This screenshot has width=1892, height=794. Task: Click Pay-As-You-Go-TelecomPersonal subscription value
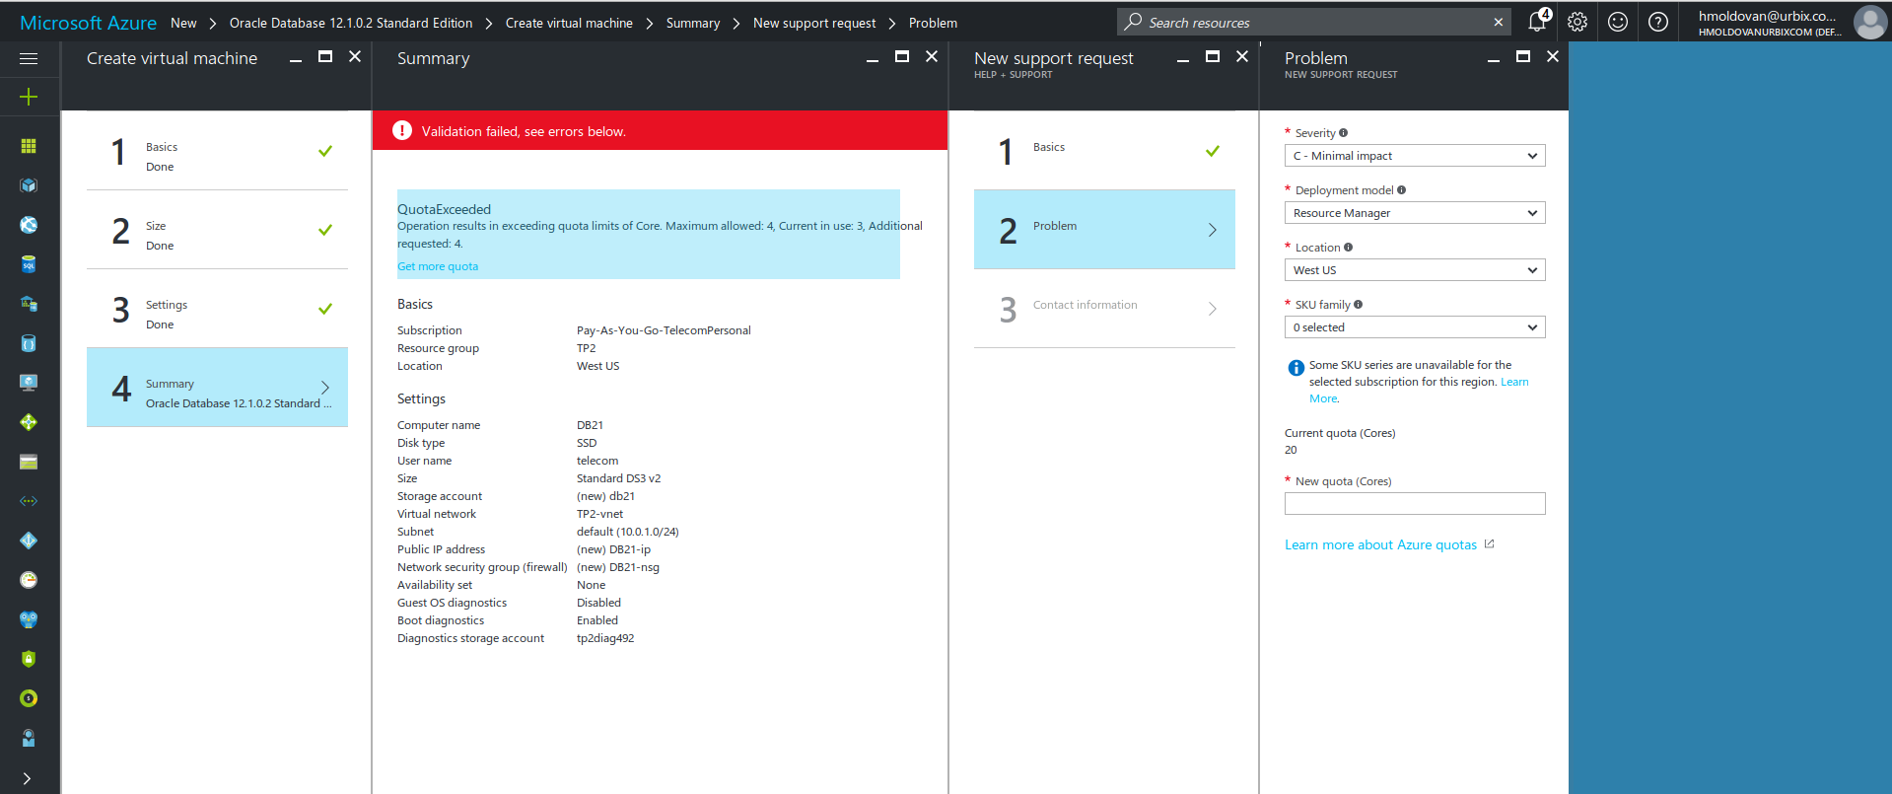[664, 330]
